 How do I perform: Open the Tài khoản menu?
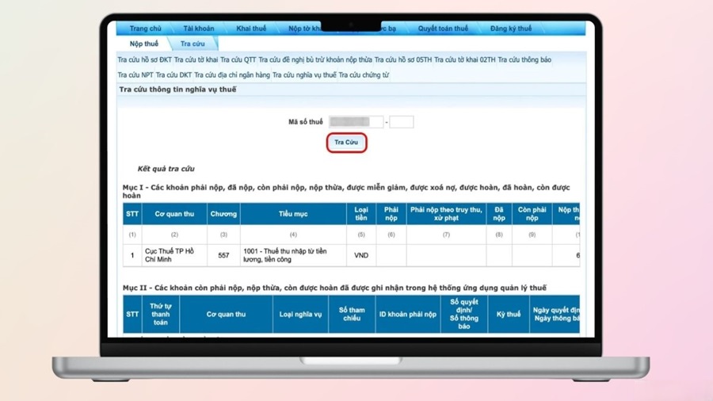tap(199, 29)
